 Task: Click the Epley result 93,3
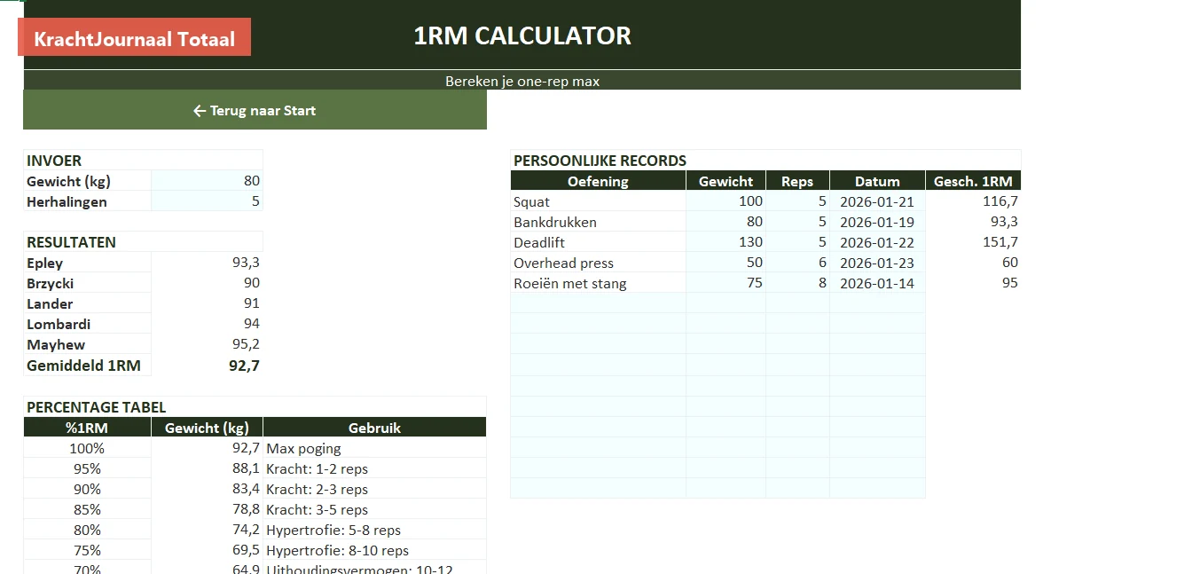tap(207, 263)
